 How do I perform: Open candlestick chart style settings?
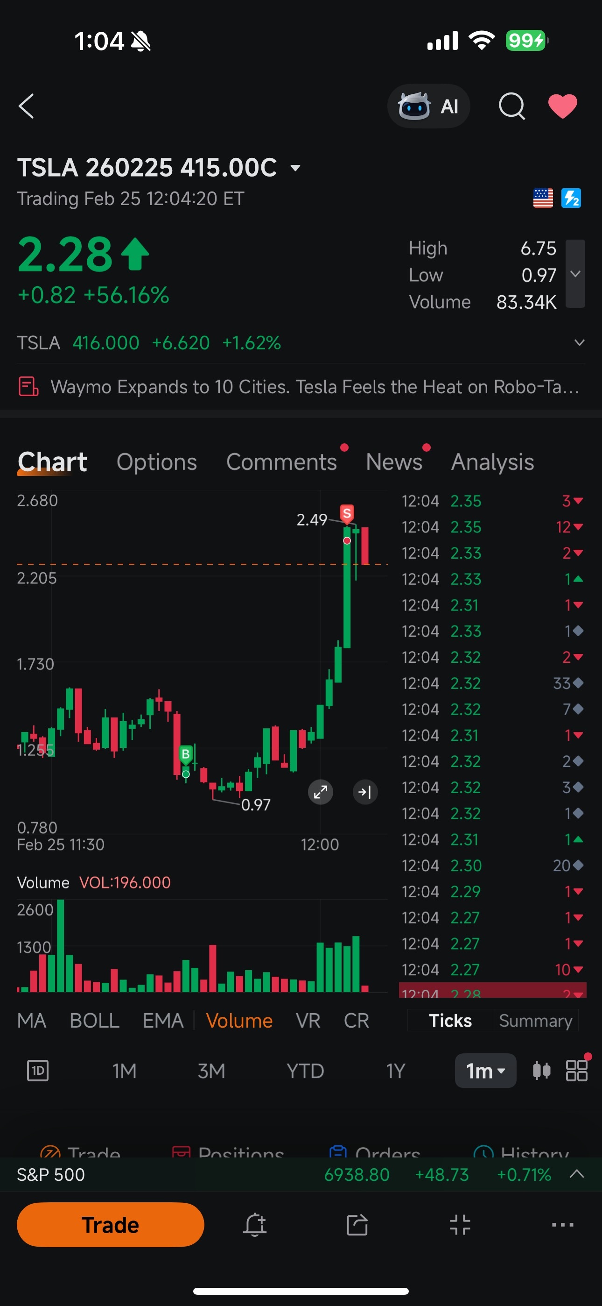(541, 1071)
